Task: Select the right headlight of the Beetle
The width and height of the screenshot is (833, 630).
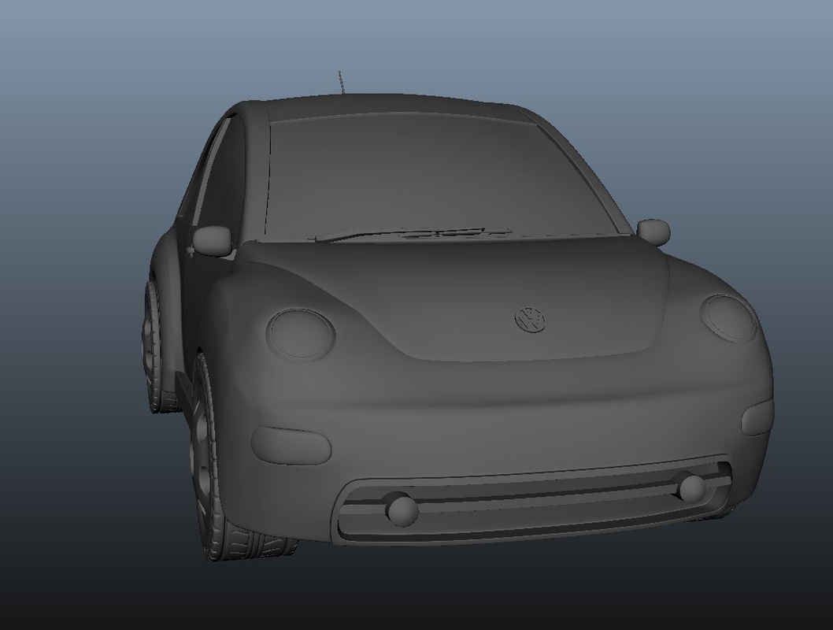Action: 727,318
